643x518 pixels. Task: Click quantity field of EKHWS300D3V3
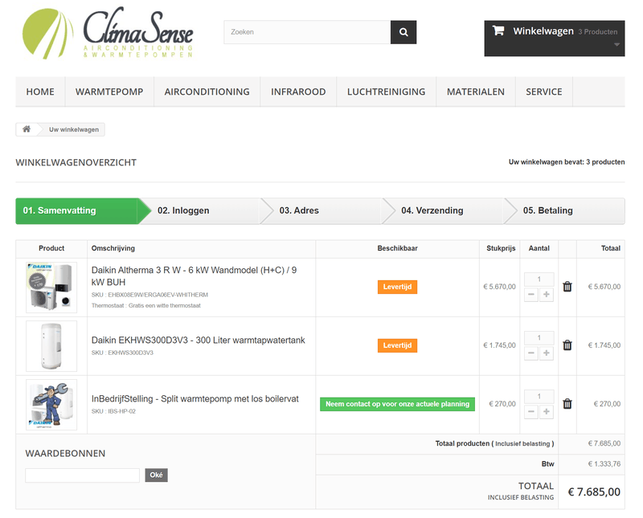tap(539, 337)
